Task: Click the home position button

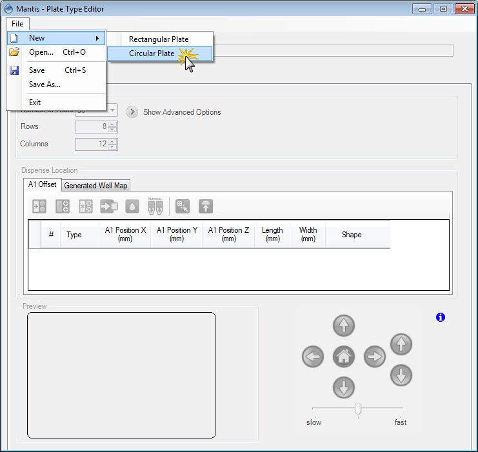Action: [344, 357]
